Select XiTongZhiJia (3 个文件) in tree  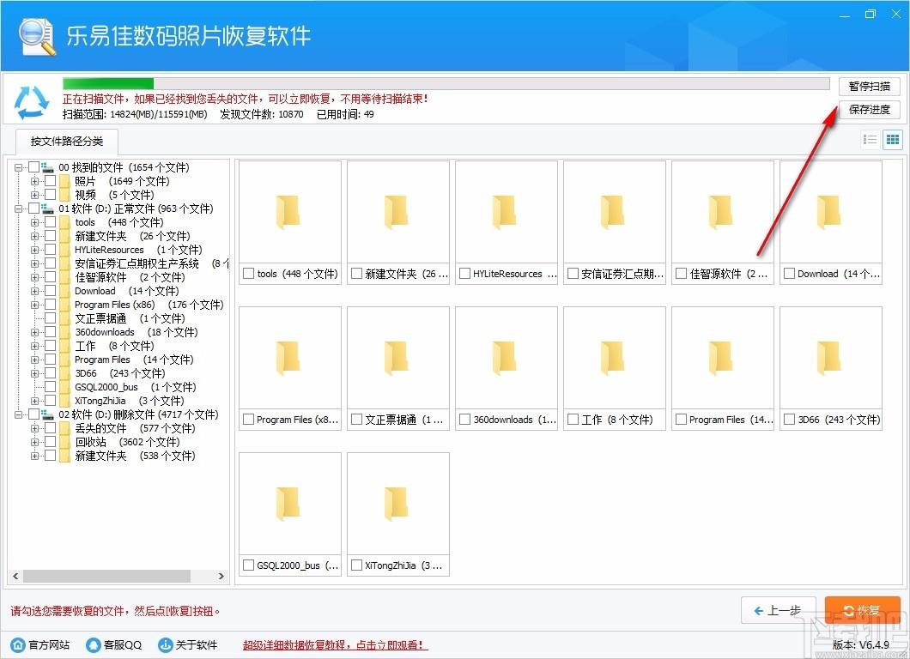(x=129, y=401)
